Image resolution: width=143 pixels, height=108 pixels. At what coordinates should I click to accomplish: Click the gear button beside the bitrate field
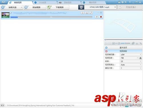pos(140,58)
